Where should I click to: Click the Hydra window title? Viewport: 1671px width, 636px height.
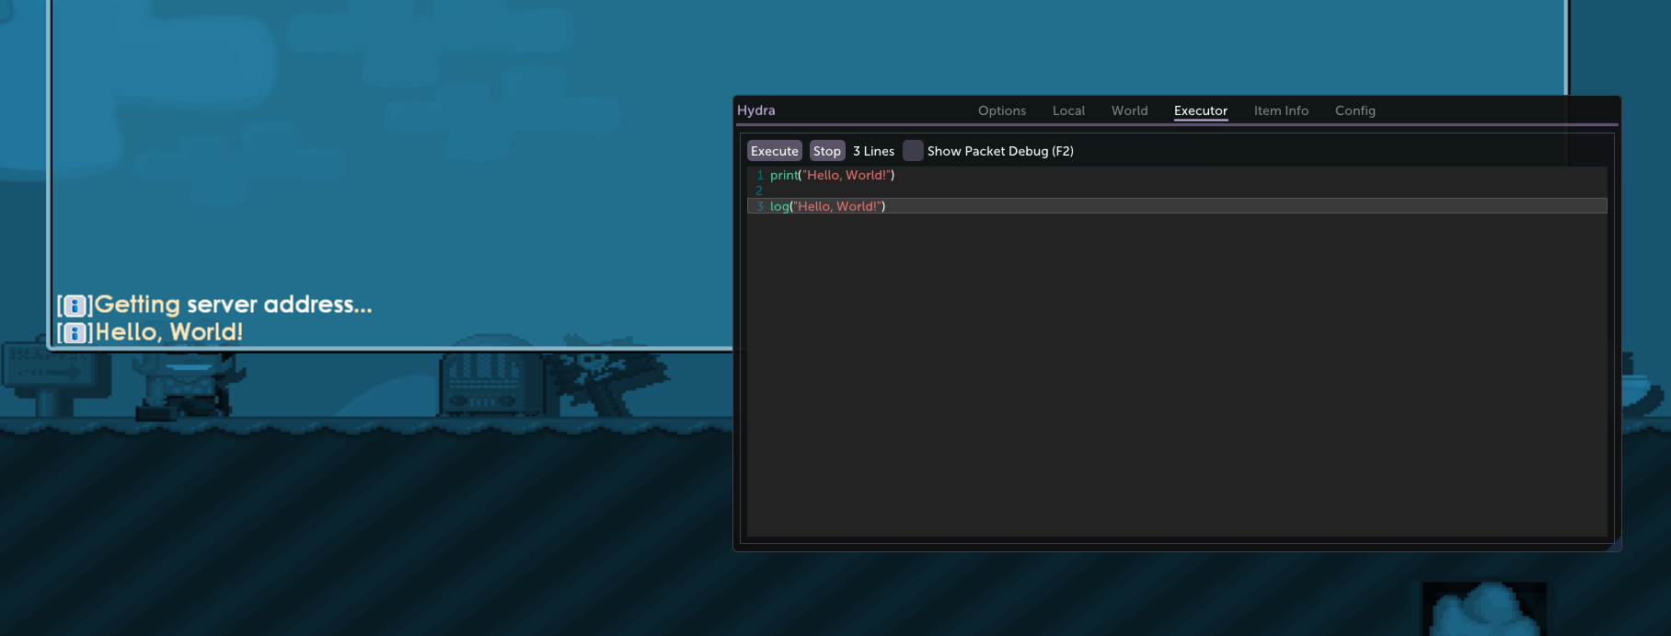tap(756, 110)
